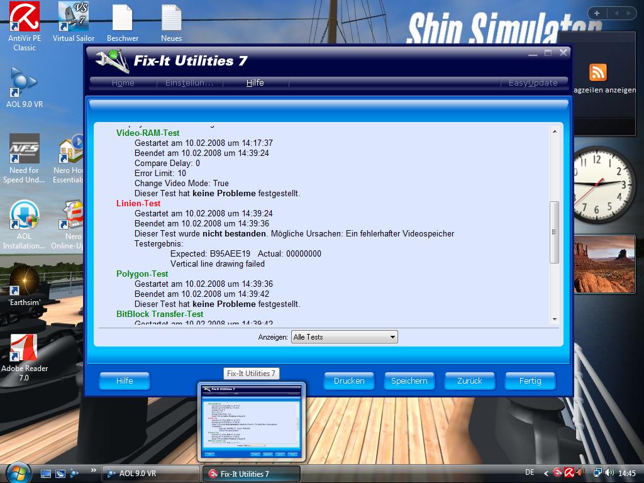The width and height of the screenshot is (644, 483).
Task: Click 'Vertical line drawing failed' text
Action: click(218, 264)
